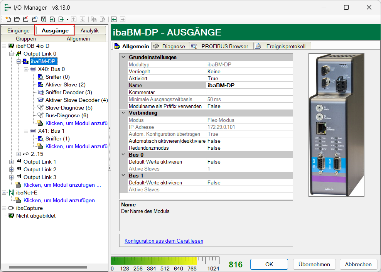Click the folder icon with blue B
The width and height of the screenshot is (381, 272).
coord(35,19)
